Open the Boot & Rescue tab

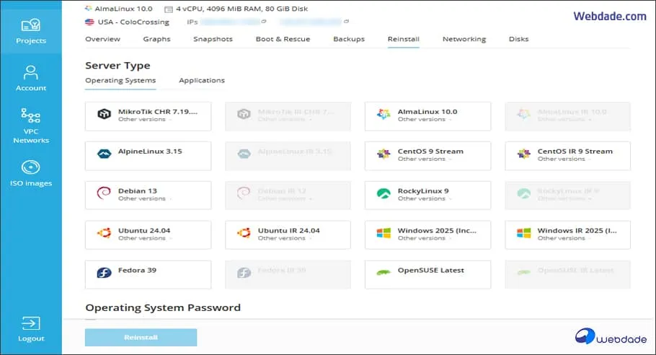[x=283, y=39]
